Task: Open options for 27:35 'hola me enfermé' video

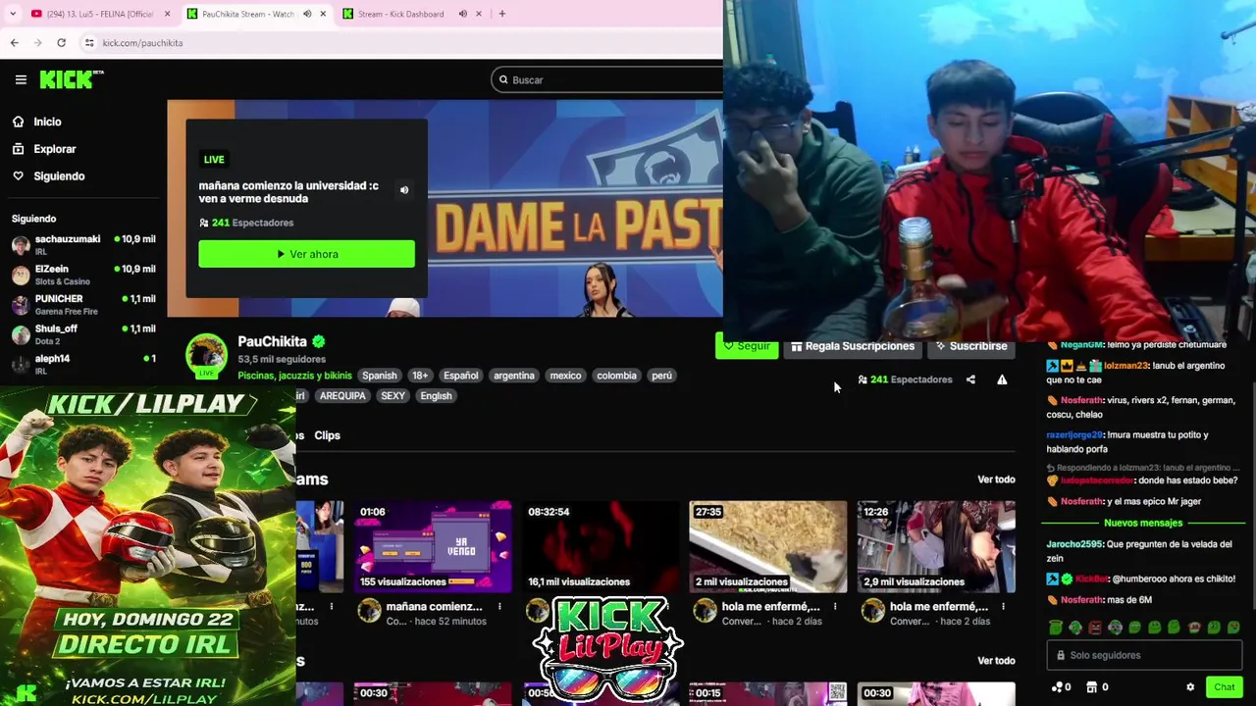Action: click(x=835, y=607)
